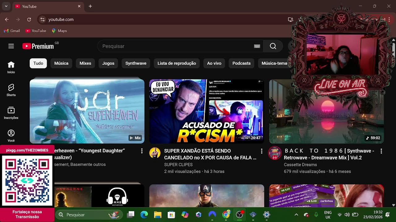The height and width of the screenshot is (222, 396).
Task: Select the Jogos filter chip
Action: click(108, 63)
